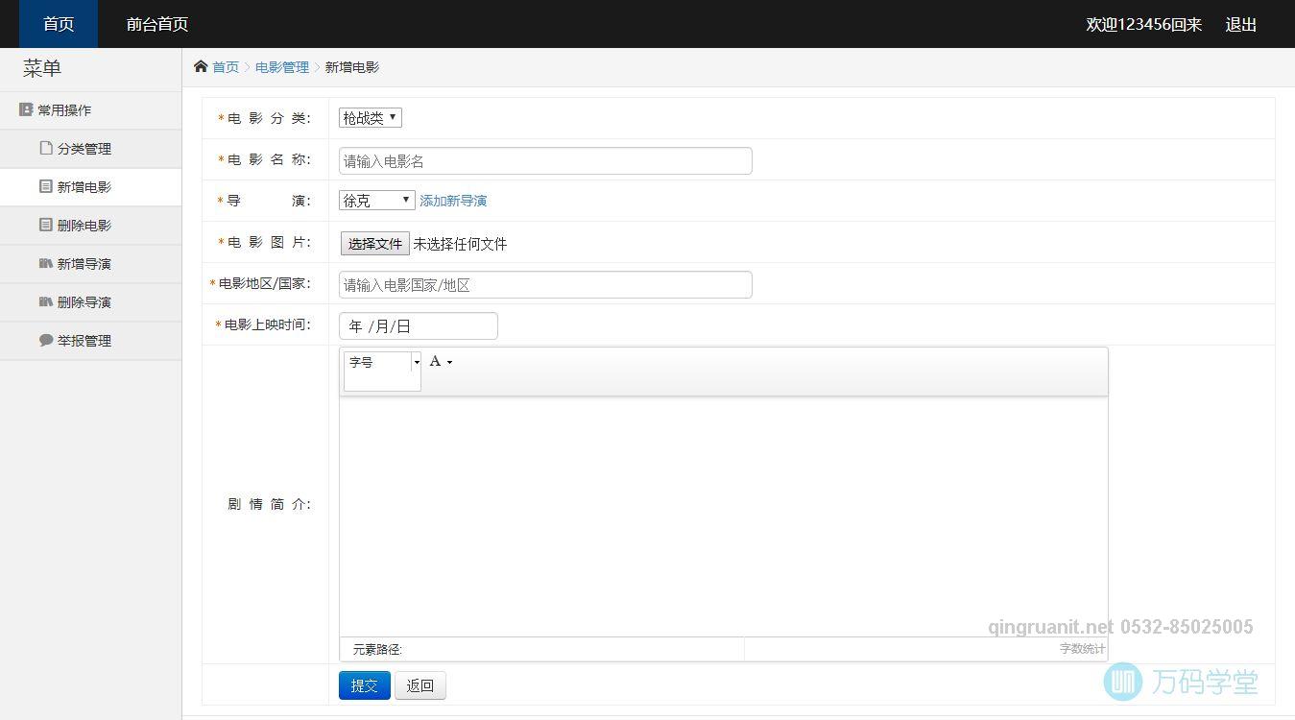This screenshot has width=1295, height=720.
Task: Click the 添加新导演 link
Action: (x=453, y=200)
